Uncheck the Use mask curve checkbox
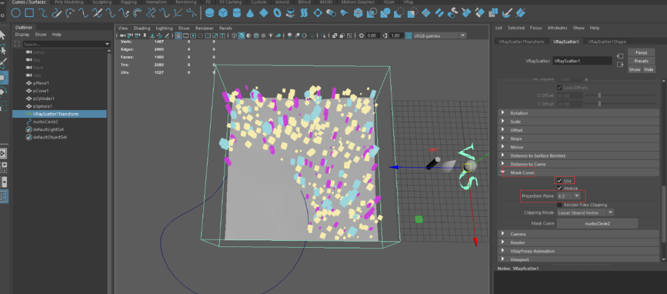The height and width of the screenshot is (294, 667). [560, 180]
